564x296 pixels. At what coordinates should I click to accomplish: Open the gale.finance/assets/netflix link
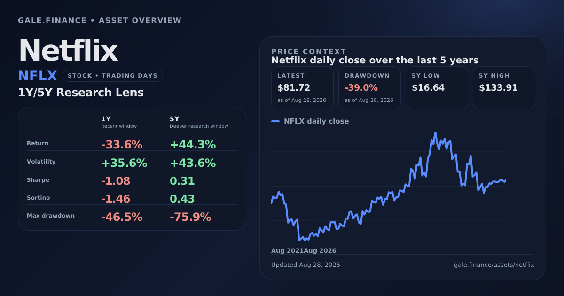494,265
